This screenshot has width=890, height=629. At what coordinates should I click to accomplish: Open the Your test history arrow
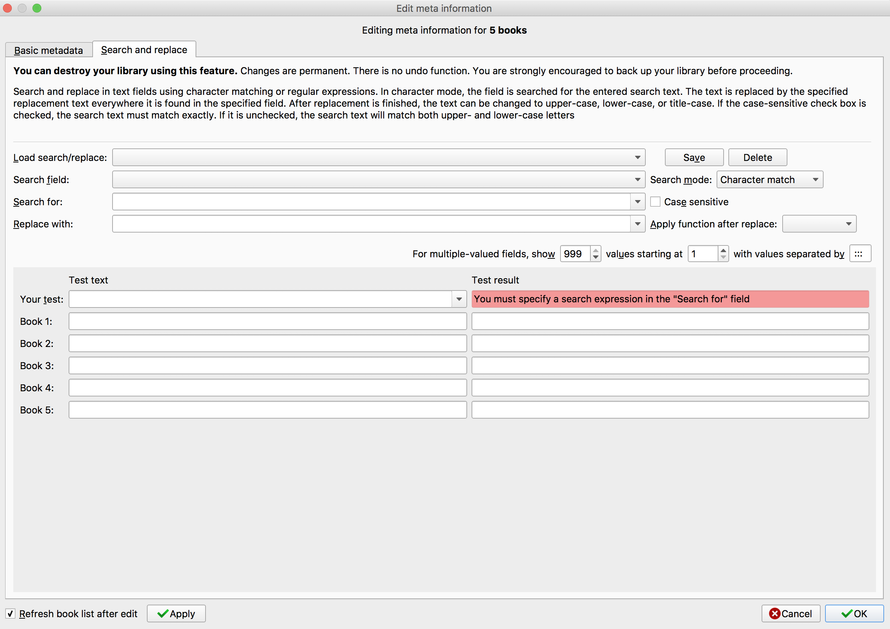[x=459, y=299]
